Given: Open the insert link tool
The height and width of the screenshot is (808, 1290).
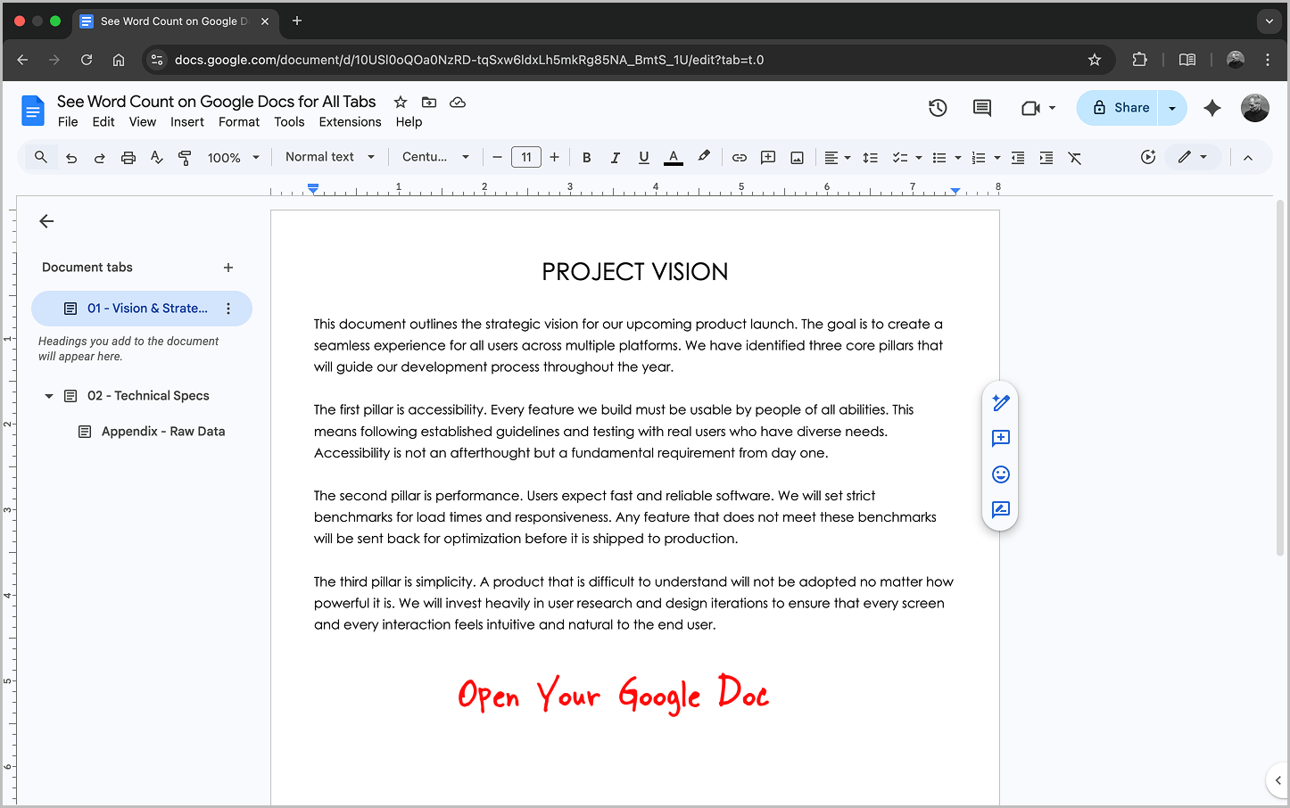Looking at the screenshot, I should 739,157.
